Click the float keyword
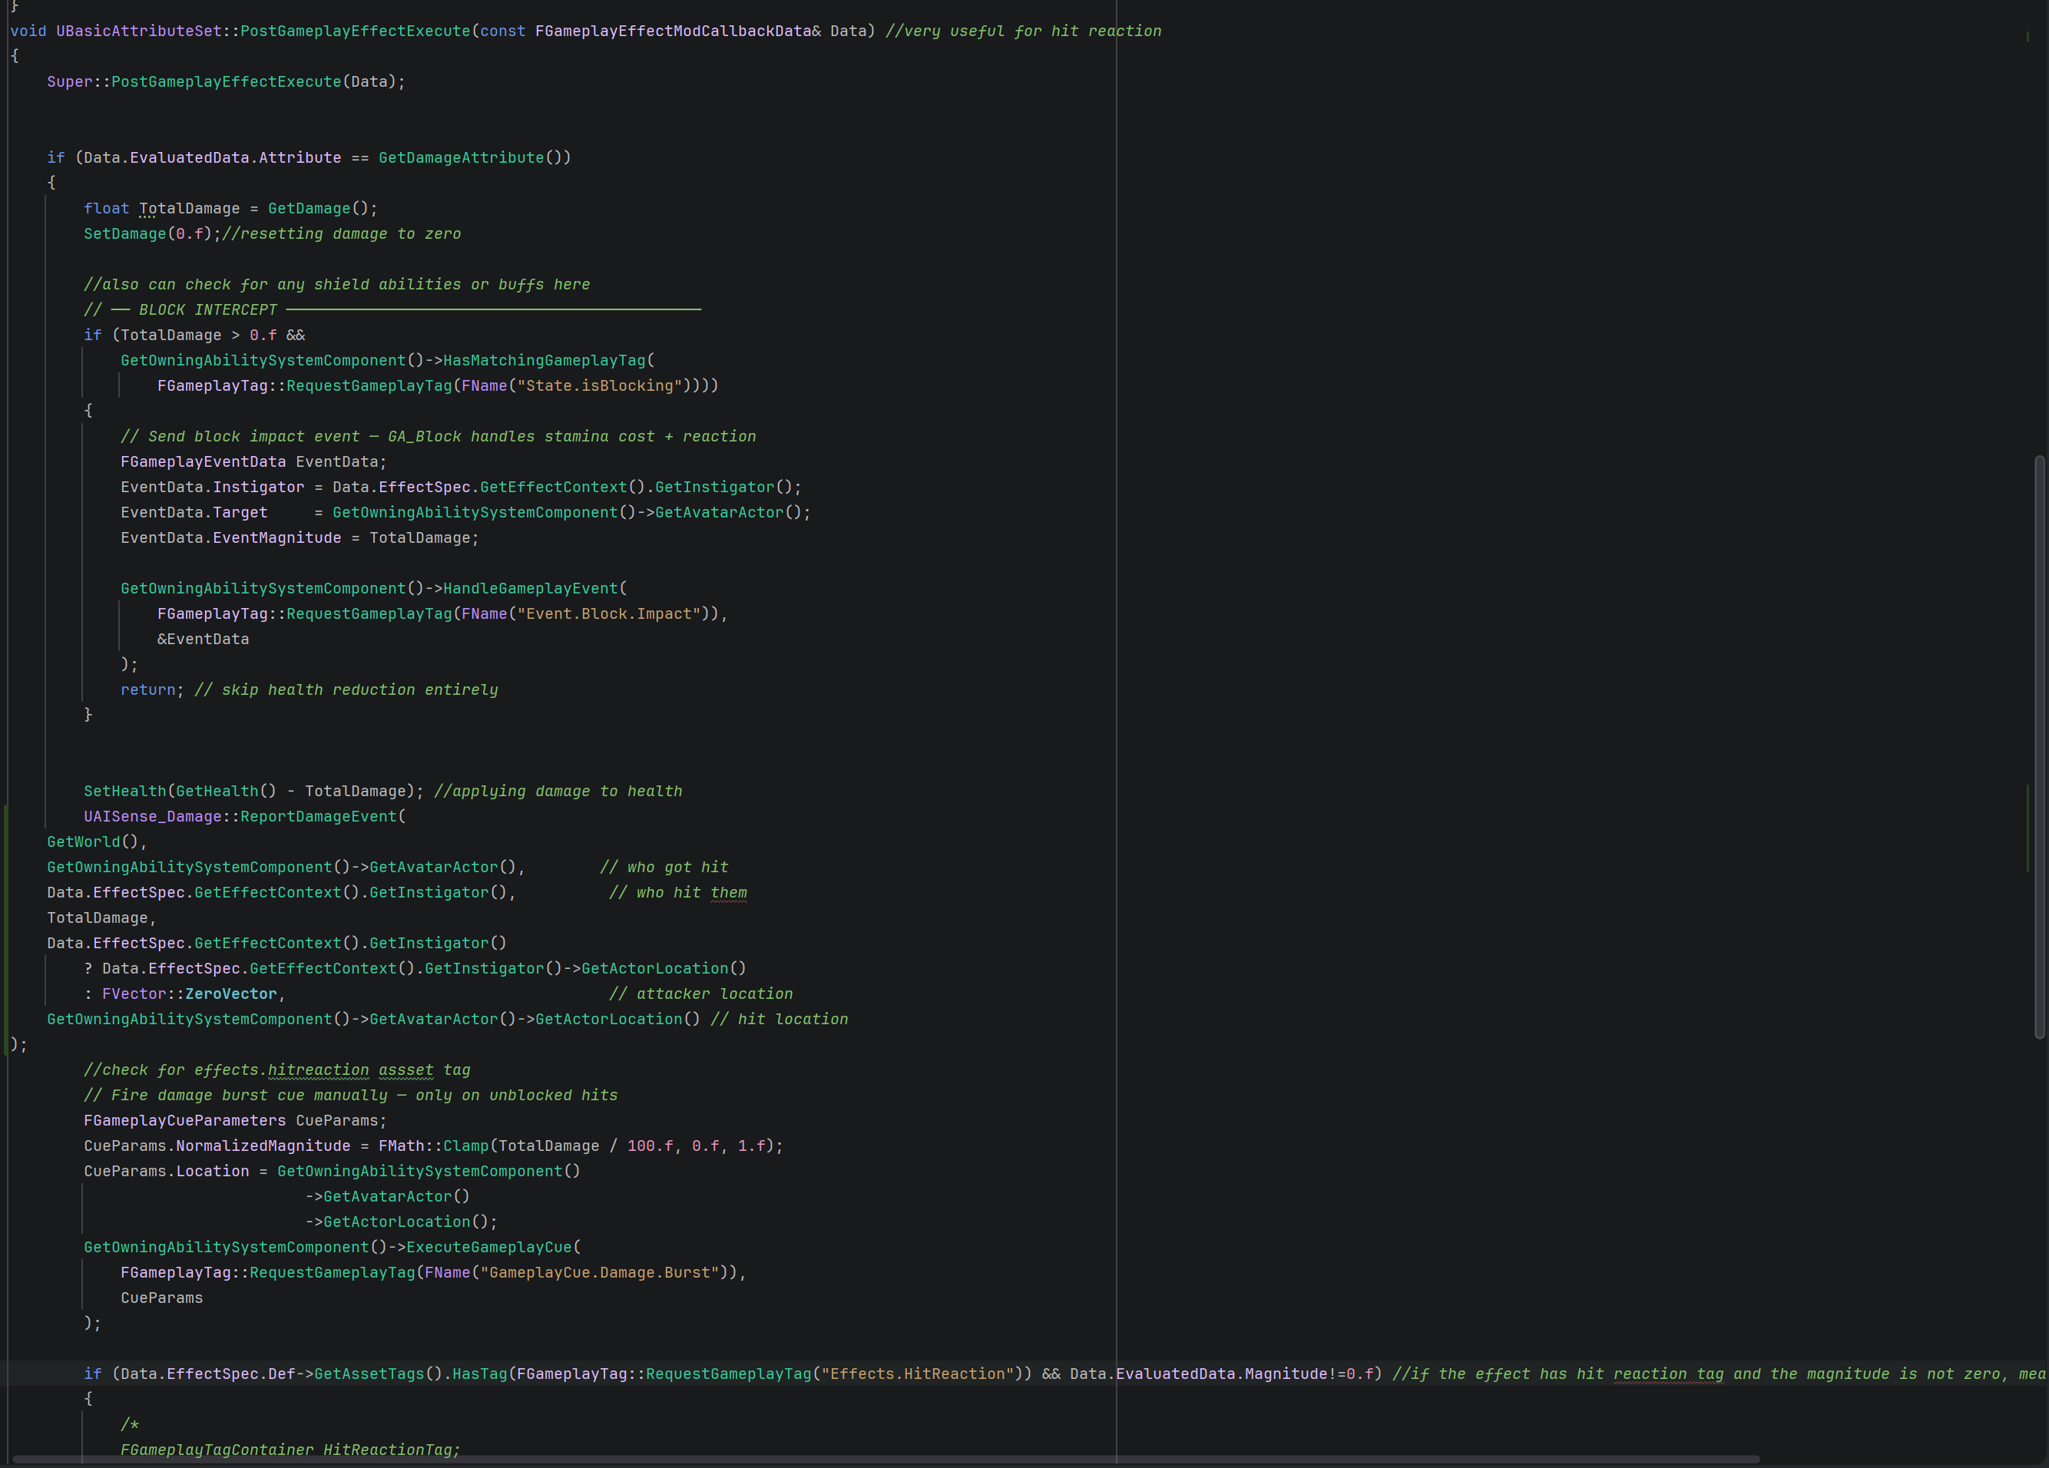 click(107, 208)
